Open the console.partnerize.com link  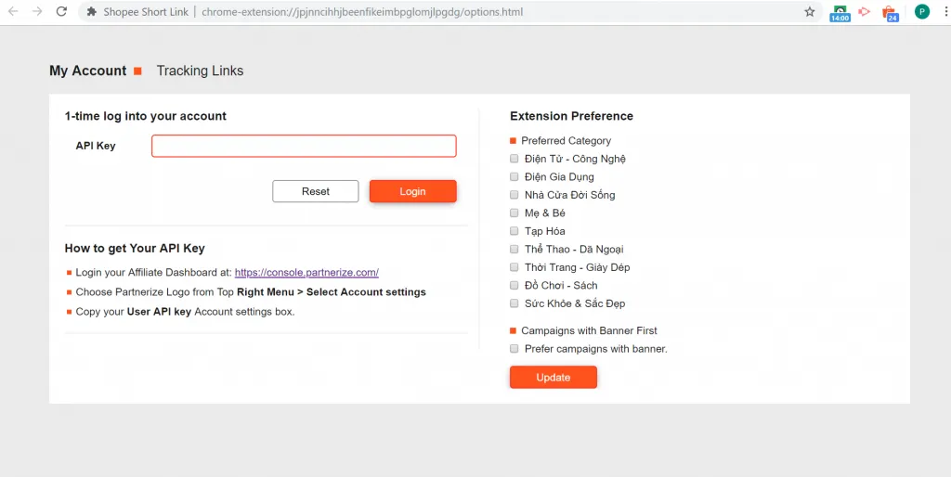306,273
